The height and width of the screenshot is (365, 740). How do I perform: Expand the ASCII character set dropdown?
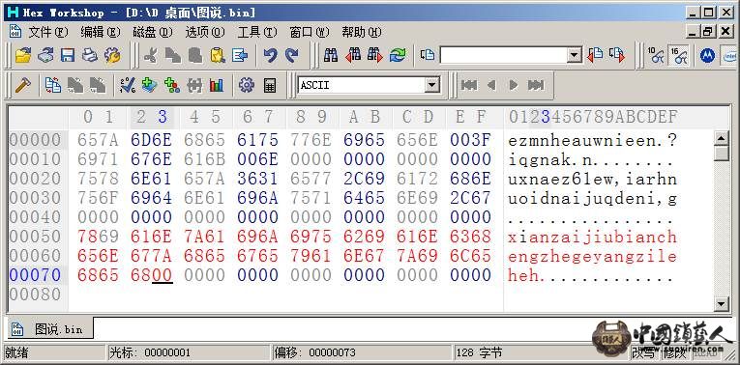[431, 85]
